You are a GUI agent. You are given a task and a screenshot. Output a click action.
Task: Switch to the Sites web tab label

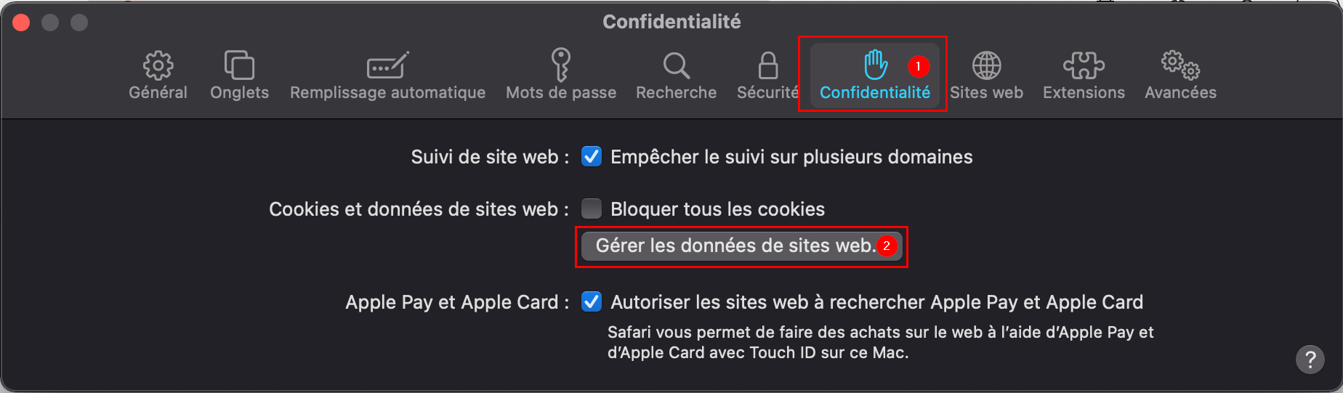tap(986, 92)
